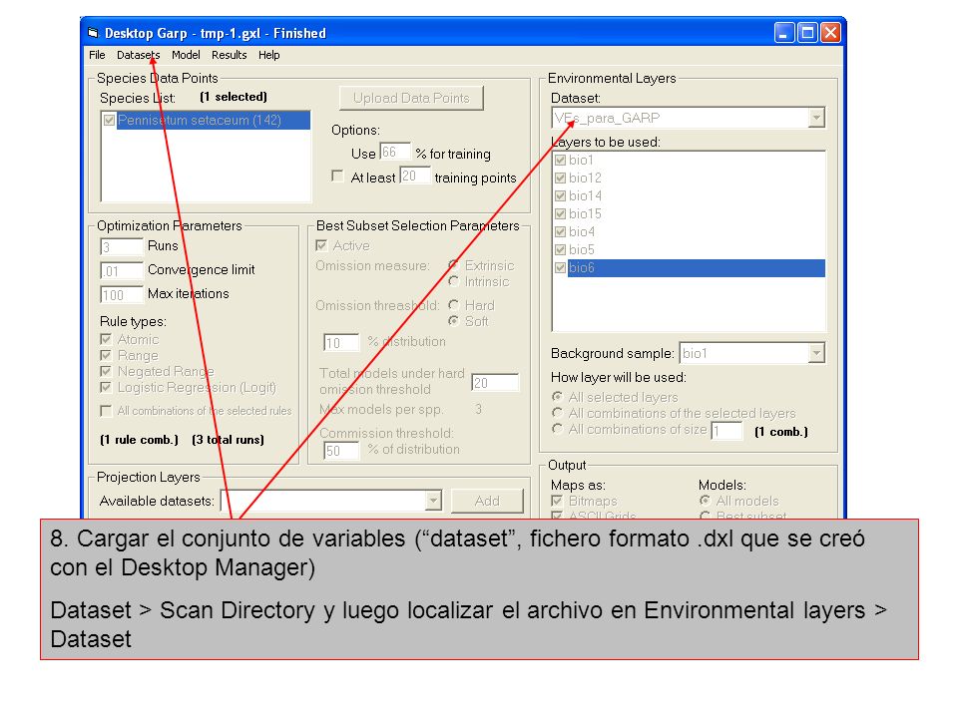Open the Results menu
The width and height of the screenshot is (958, 718).
tap(230, 55)
